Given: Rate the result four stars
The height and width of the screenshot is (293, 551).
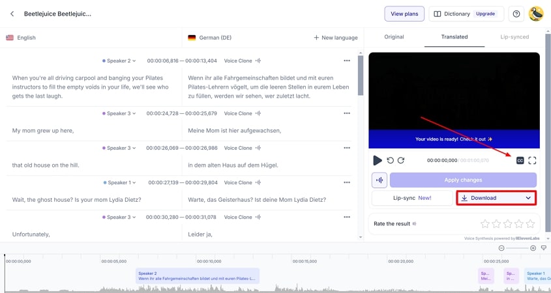Looking at the screenshot, I should point(519,223).
